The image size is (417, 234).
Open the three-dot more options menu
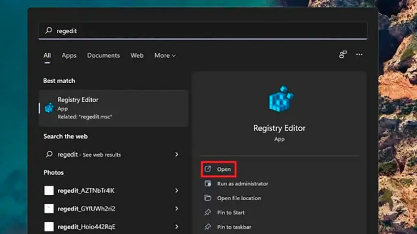tap(359, 54)
